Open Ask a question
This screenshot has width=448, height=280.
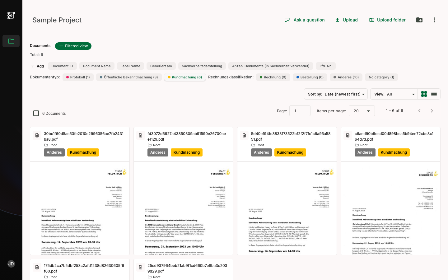click(305, 20)
